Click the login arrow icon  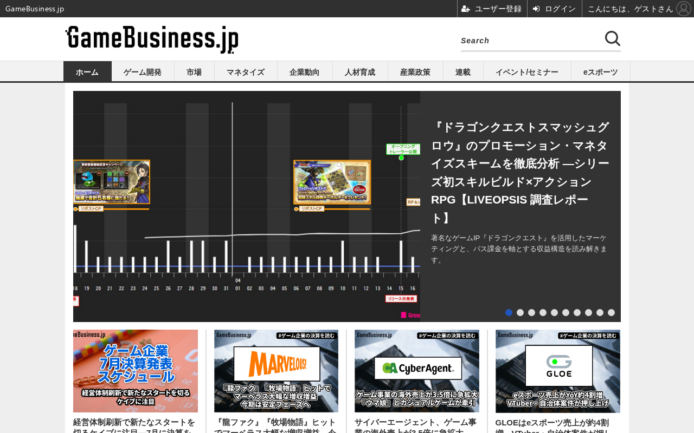pyautogui.click(x=536, y=9)
